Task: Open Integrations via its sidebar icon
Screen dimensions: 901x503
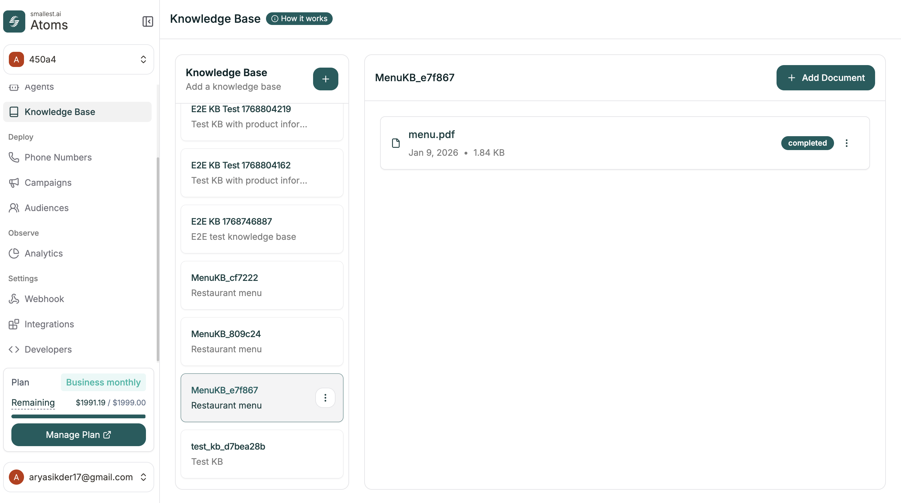Action: [14, 324]
